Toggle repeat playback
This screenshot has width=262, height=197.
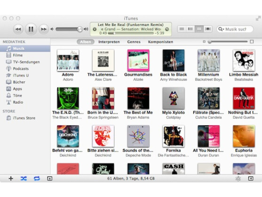pos(37,179)
